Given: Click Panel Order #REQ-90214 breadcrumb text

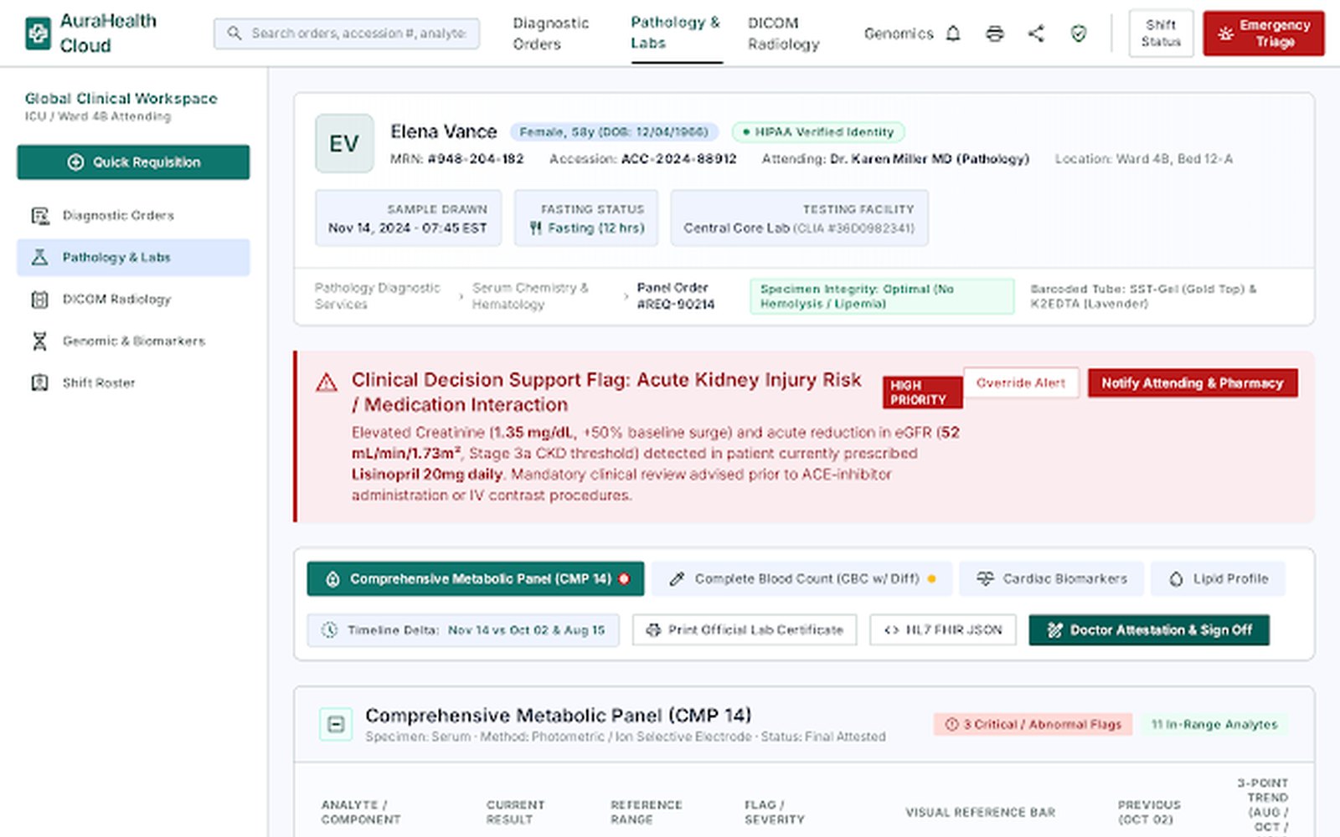Looking at the screenshot, I should [676, 296].
